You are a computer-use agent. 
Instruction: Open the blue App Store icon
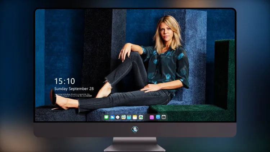(x=158, y=117)
